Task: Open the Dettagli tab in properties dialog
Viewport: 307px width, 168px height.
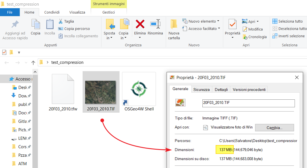Action: pos(221,90)
